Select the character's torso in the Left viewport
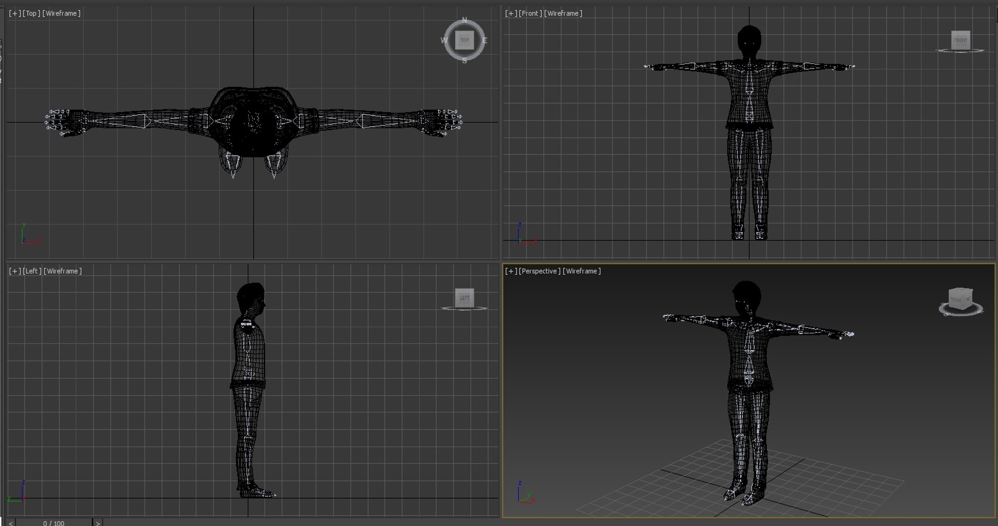This screenshot has width=998, height=526. (x=248, y=353)
